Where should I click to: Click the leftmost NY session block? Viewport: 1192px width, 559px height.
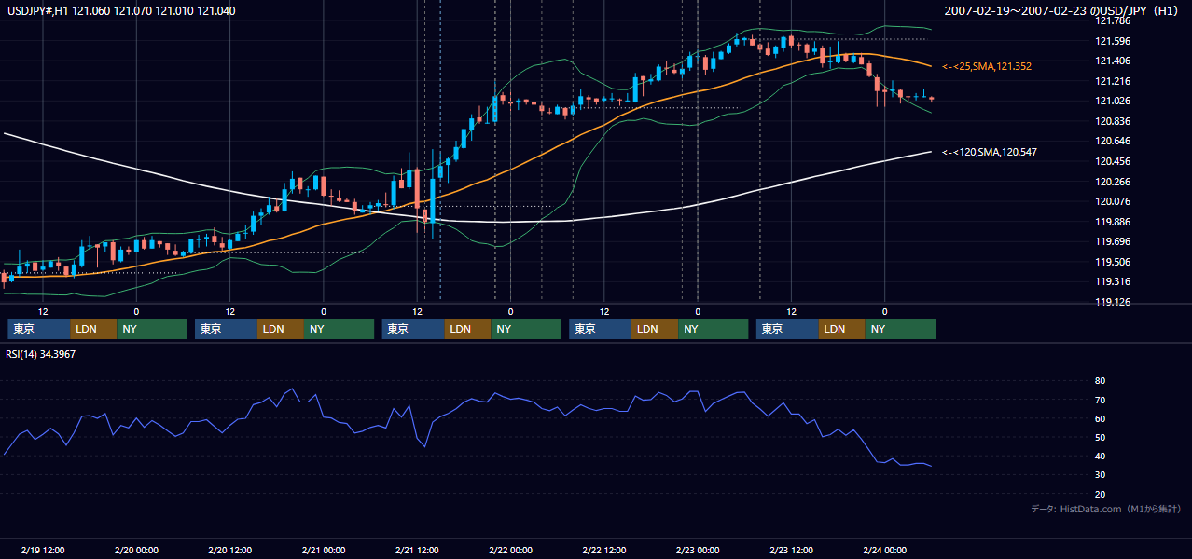pos(152,329)
